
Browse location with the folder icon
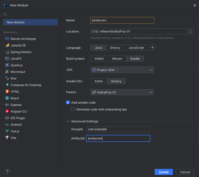point(190,31)
